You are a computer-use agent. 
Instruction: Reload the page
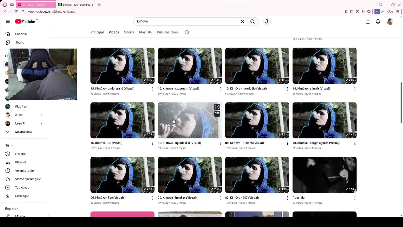(16, 12)
